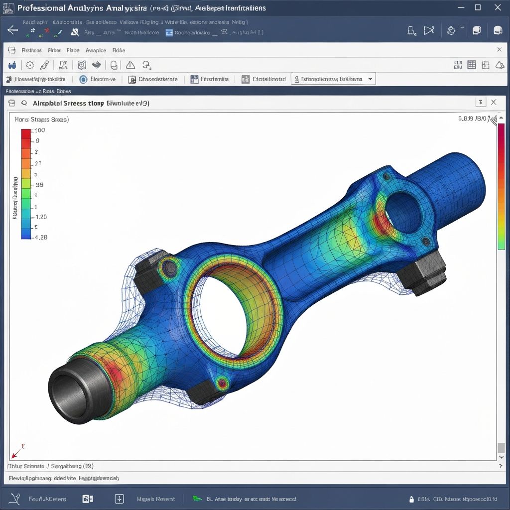Select the pencil edit tool icon
Image resolution: width=510 pixels, height=510 pixels.
tap(45, 65)
